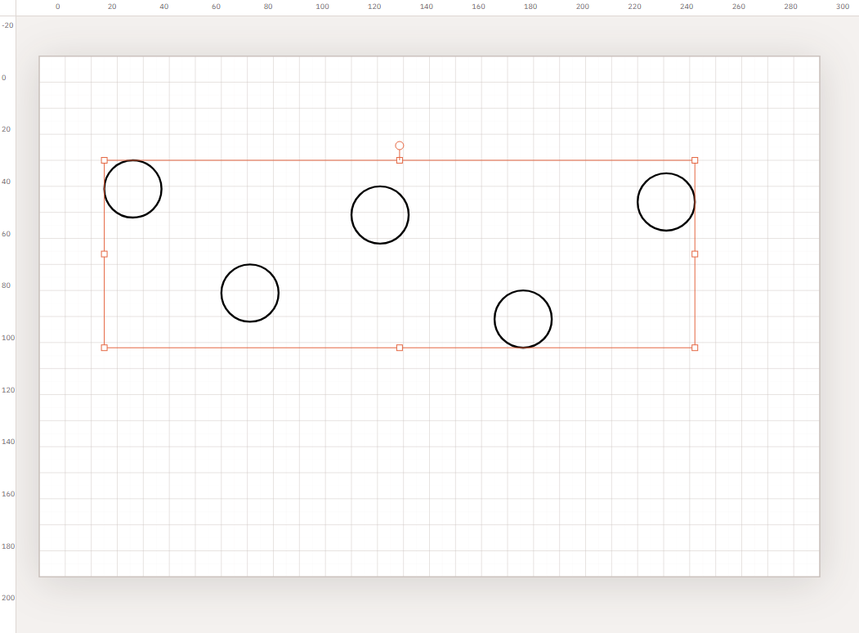Select the bottom-left corner resize handle
Screen dimensions: 859x633
104,348
